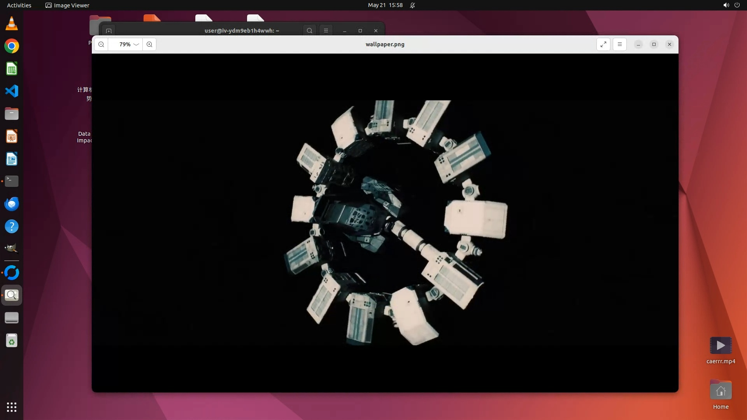Show Applications grid
The height and width of the screenshot is (420, 747).
[x=12, y=407]
